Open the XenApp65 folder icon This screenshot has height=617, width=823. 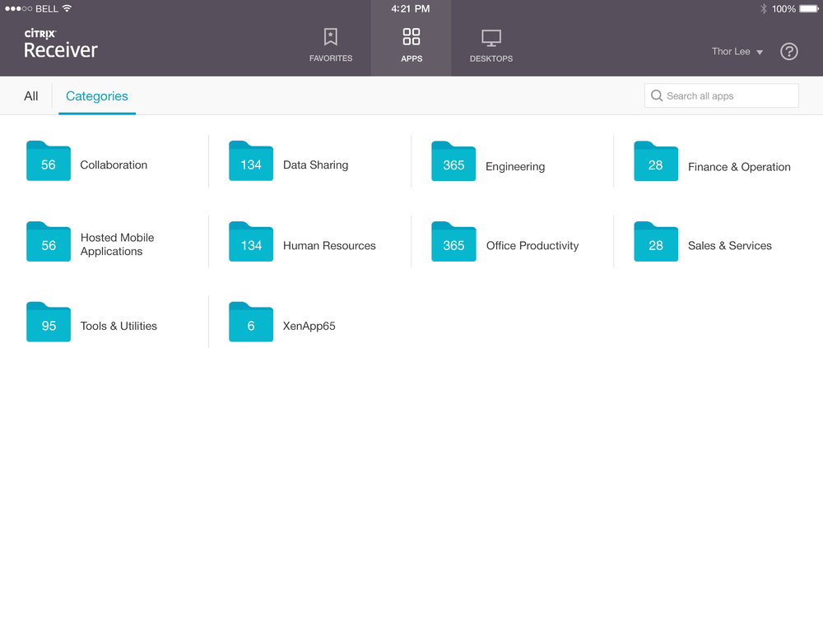(x=251, y=322)
